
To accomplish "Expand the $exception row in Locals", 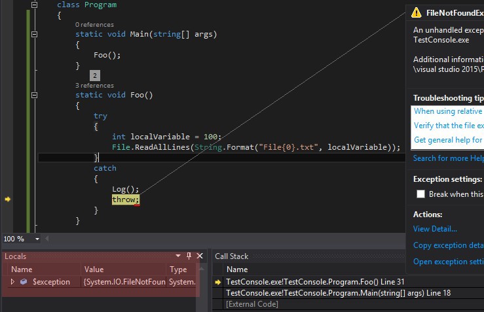I will [x=12, y=281].
